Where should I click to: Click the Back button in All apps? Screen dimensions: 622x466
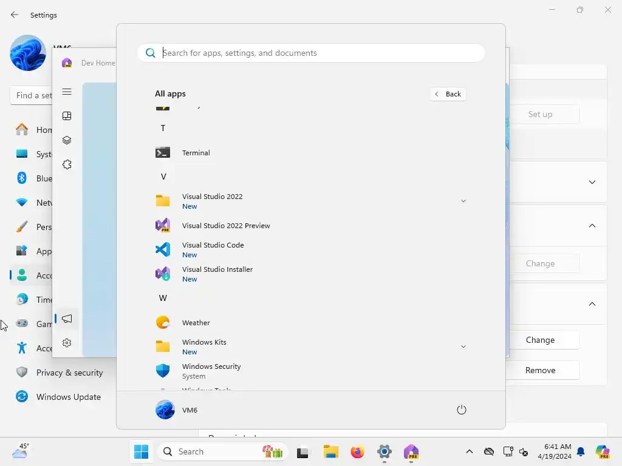448,94
